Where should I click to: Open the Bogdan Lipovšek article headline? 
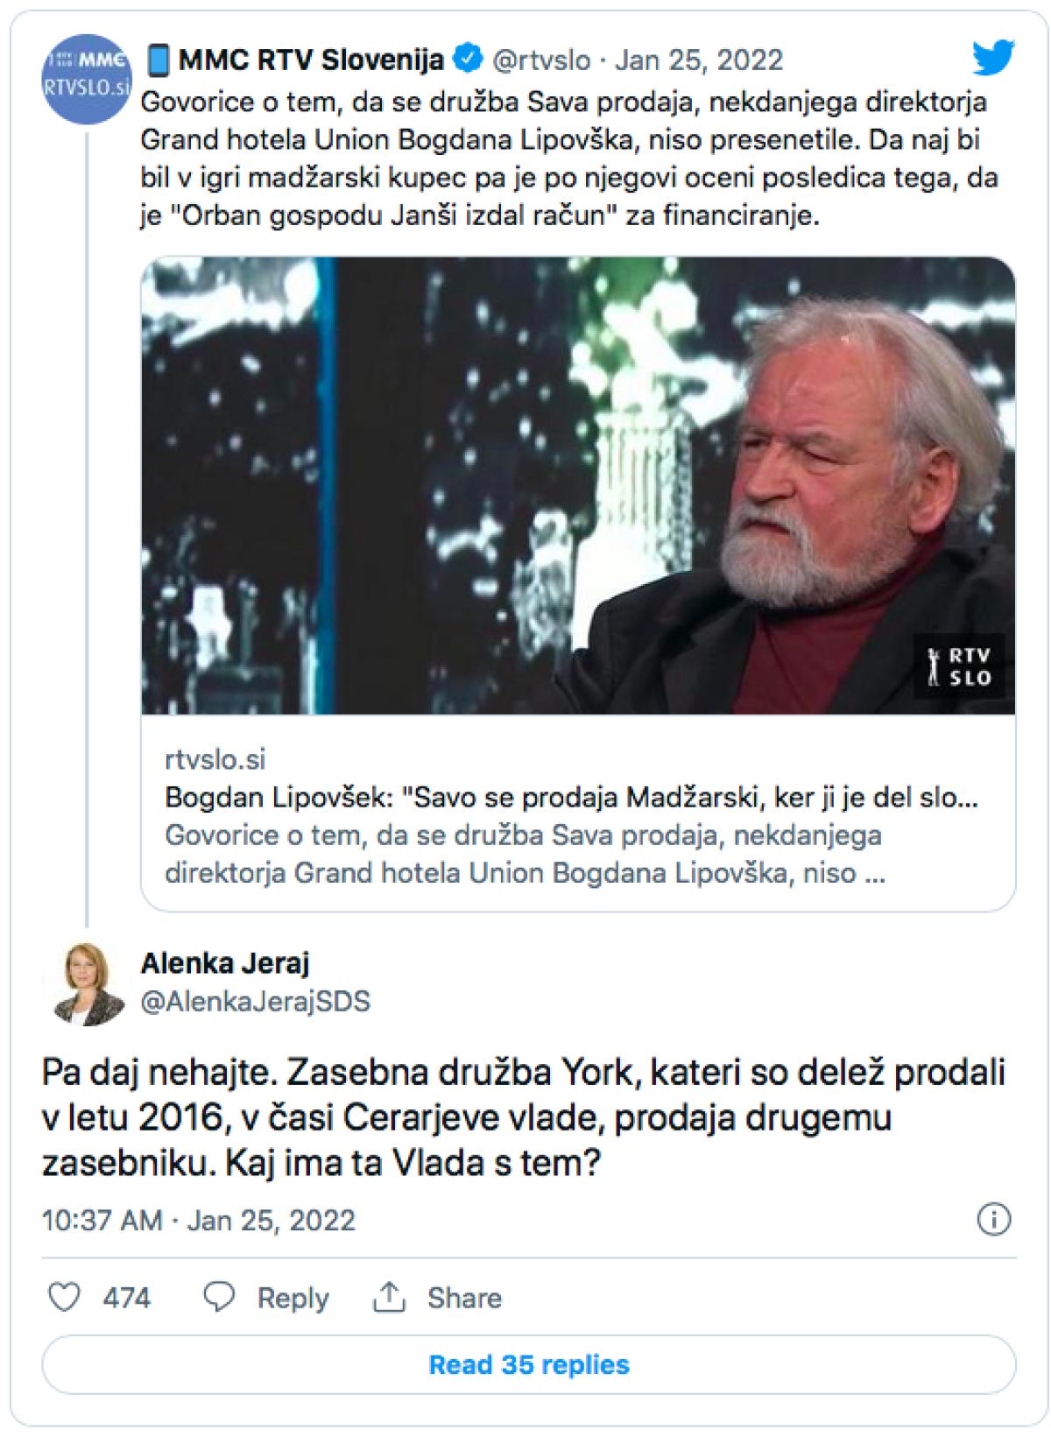(571, 798)
